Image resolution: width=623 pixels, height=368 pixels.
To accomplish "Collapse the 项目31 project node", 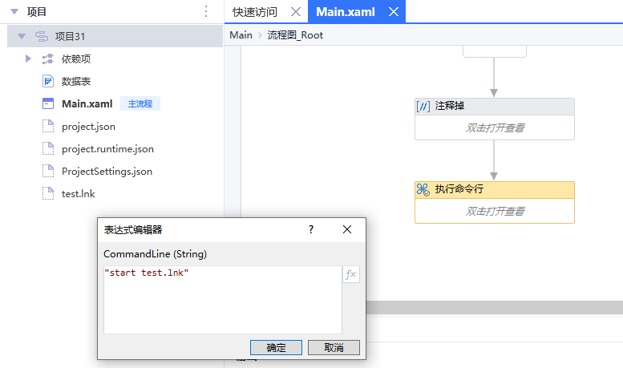I will pyautogui.click(x=22, y=36).
